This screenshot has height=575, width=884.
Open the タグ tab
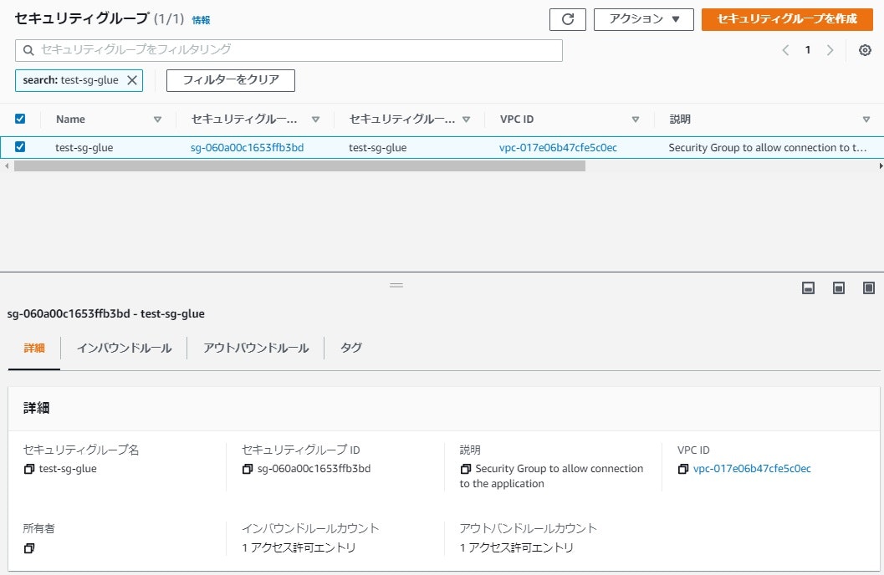click(x=350, y=348)
